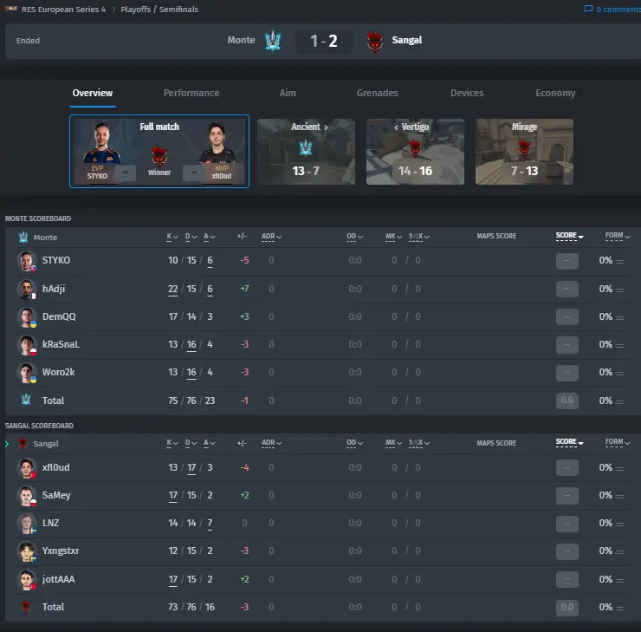Screen dimensions: 641x632
Task: Click the Yxngstxr player name
Action: 61,551
